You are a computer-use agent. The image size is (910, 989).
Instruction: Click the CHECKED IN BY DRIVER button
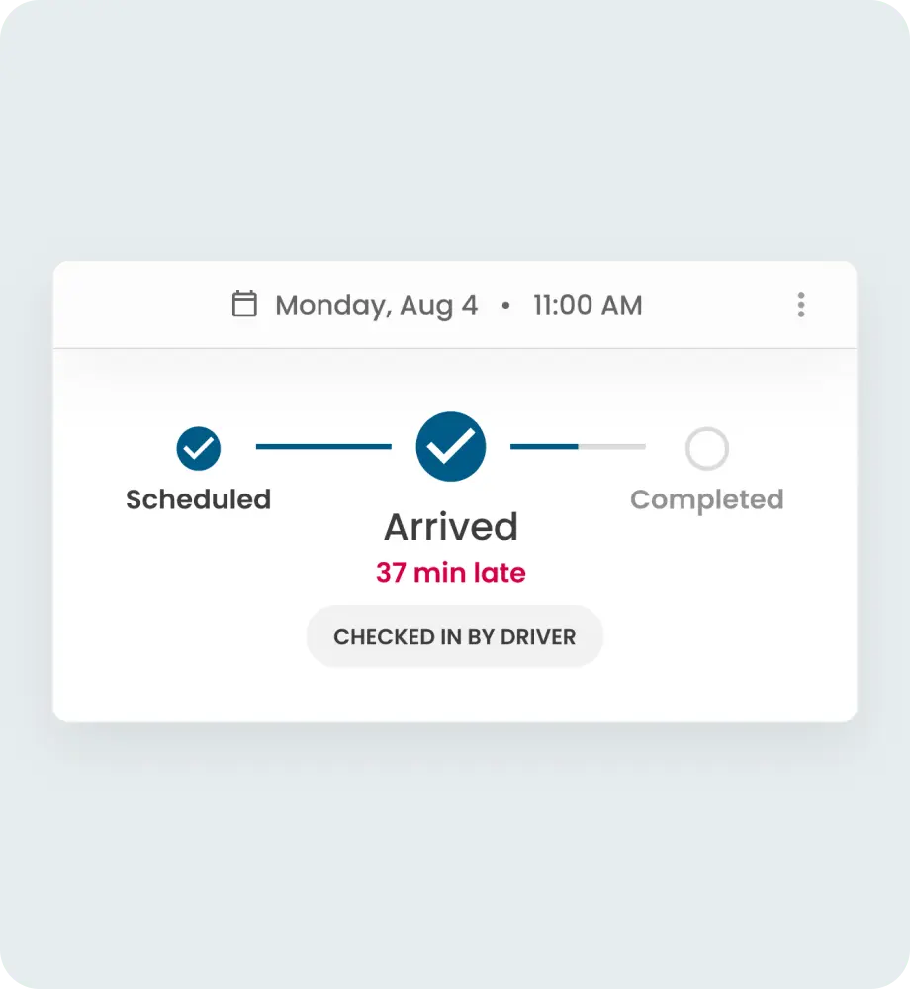(x=454, y=636)
